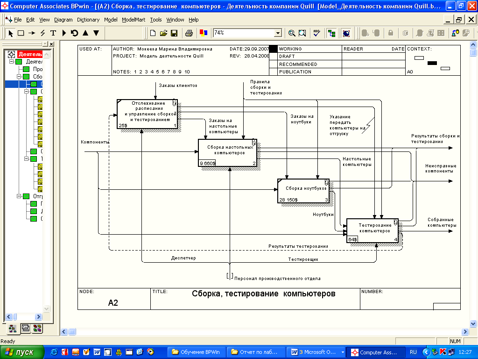Select the precedence arrow tool
This screenshot has width=478, height=359.
[32, 33]
